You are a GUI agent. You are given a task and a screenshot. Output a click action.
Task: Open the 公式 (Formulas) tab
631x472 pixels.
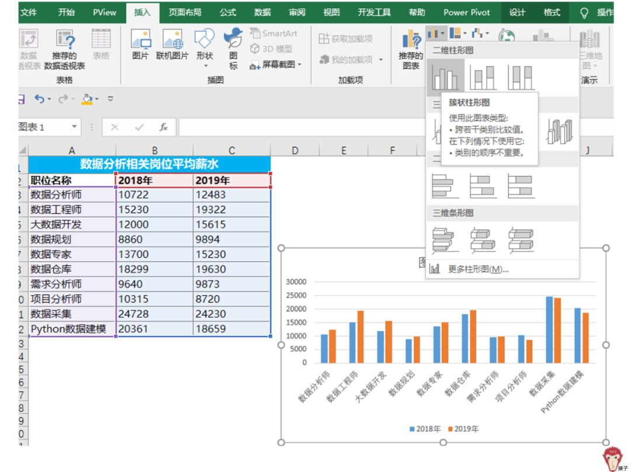coord(228,12)
